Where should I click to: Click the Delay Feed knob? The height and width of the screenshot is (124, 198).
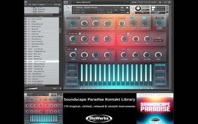click(x=96, y=55)
